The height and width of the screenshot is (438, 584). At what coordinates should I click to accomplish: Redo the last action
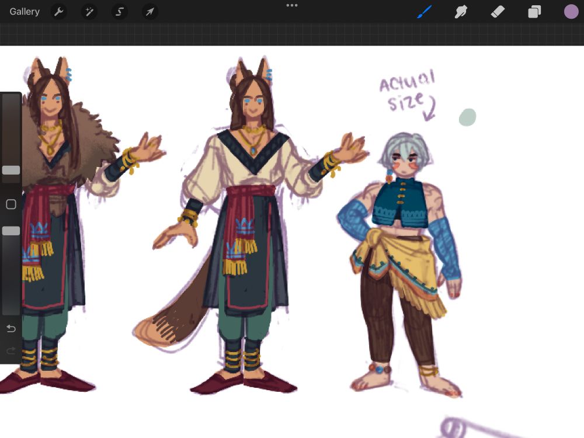tap(11, 350)
